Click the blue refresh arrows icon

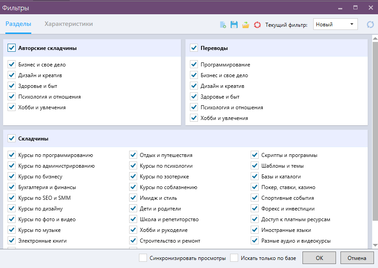pyautogui.click(x=370, y=25)
